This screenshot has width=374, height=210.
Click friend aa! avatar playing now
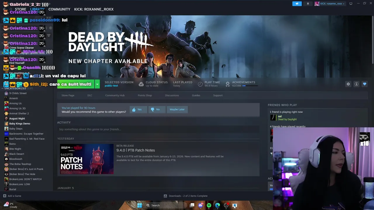(273, 118)
